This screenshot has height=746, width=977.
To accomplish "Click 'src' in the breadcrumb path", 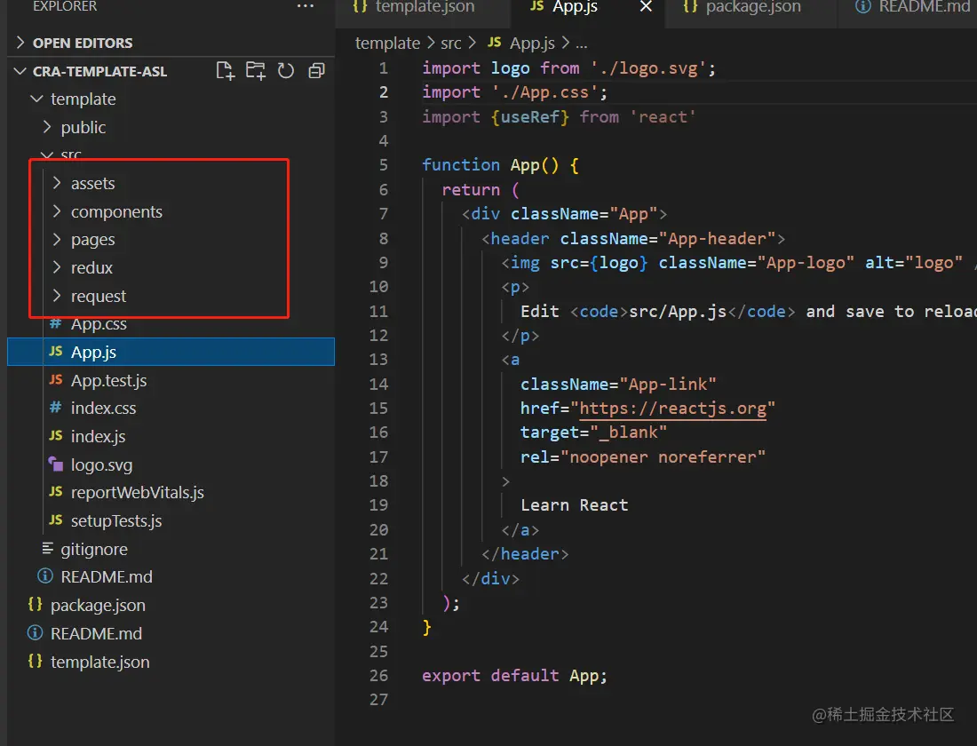I will (x=451, y=43).
